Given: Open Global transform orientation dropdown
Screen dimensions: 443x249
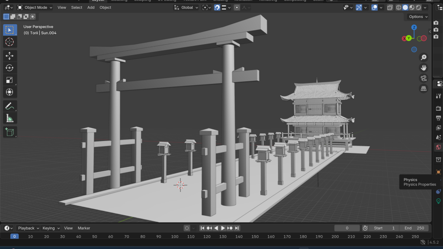Looking at the screenshot, I should pyautogui.click(x=186, y=7).
